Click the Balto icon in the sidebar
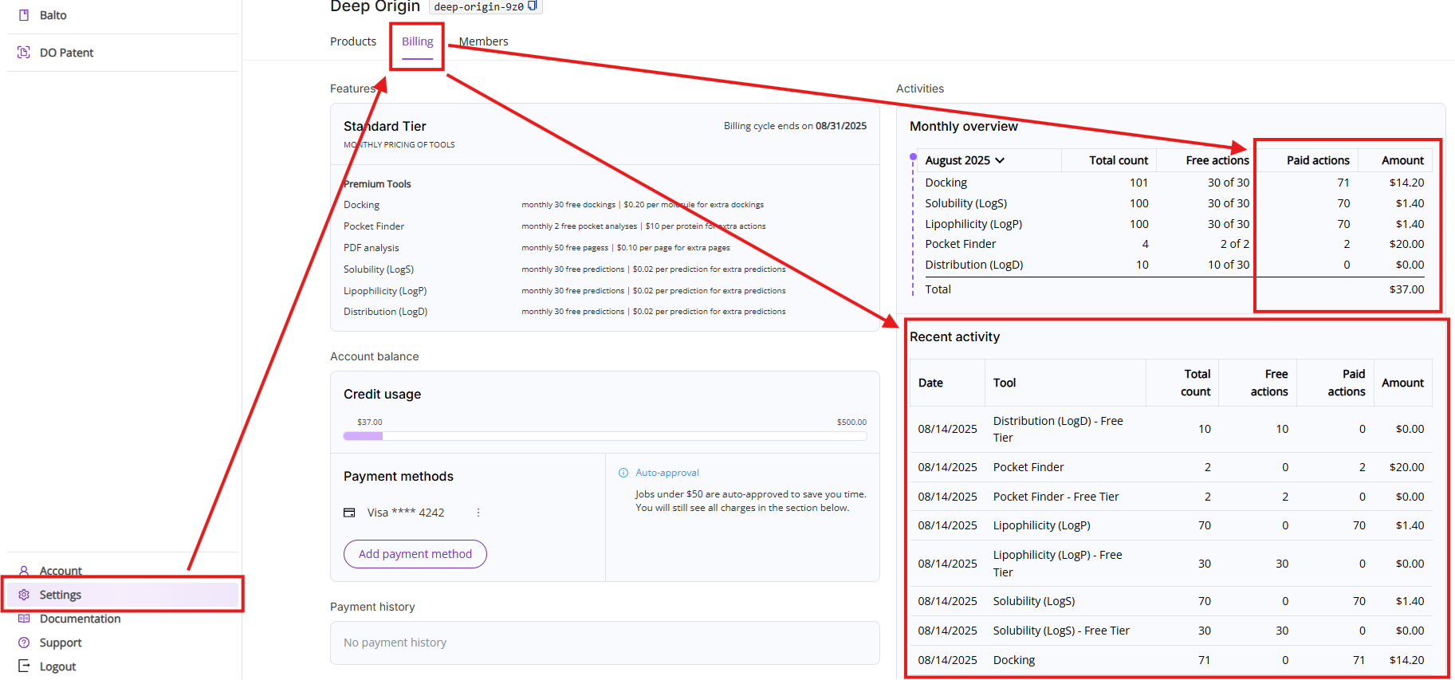The width and height of the screenshot is (1455, 680). [24, 15]
